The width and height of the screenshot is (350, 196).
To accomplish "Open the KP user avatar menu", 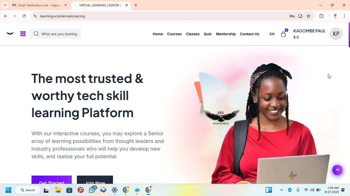I will (x=336, y=34).
